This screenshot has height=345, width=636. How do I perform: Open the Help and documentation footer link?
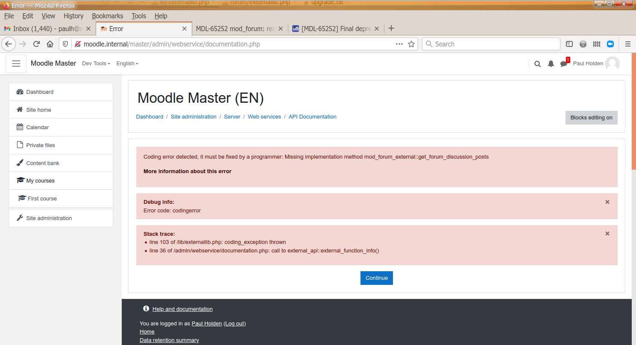(182, 309)
